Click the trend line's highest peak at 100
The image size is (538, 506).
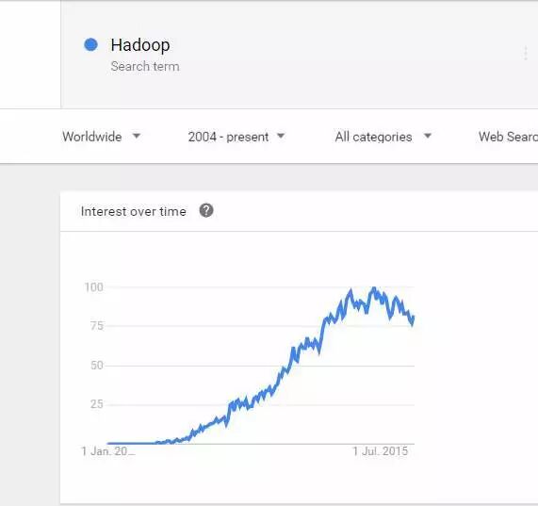point(374,288)
